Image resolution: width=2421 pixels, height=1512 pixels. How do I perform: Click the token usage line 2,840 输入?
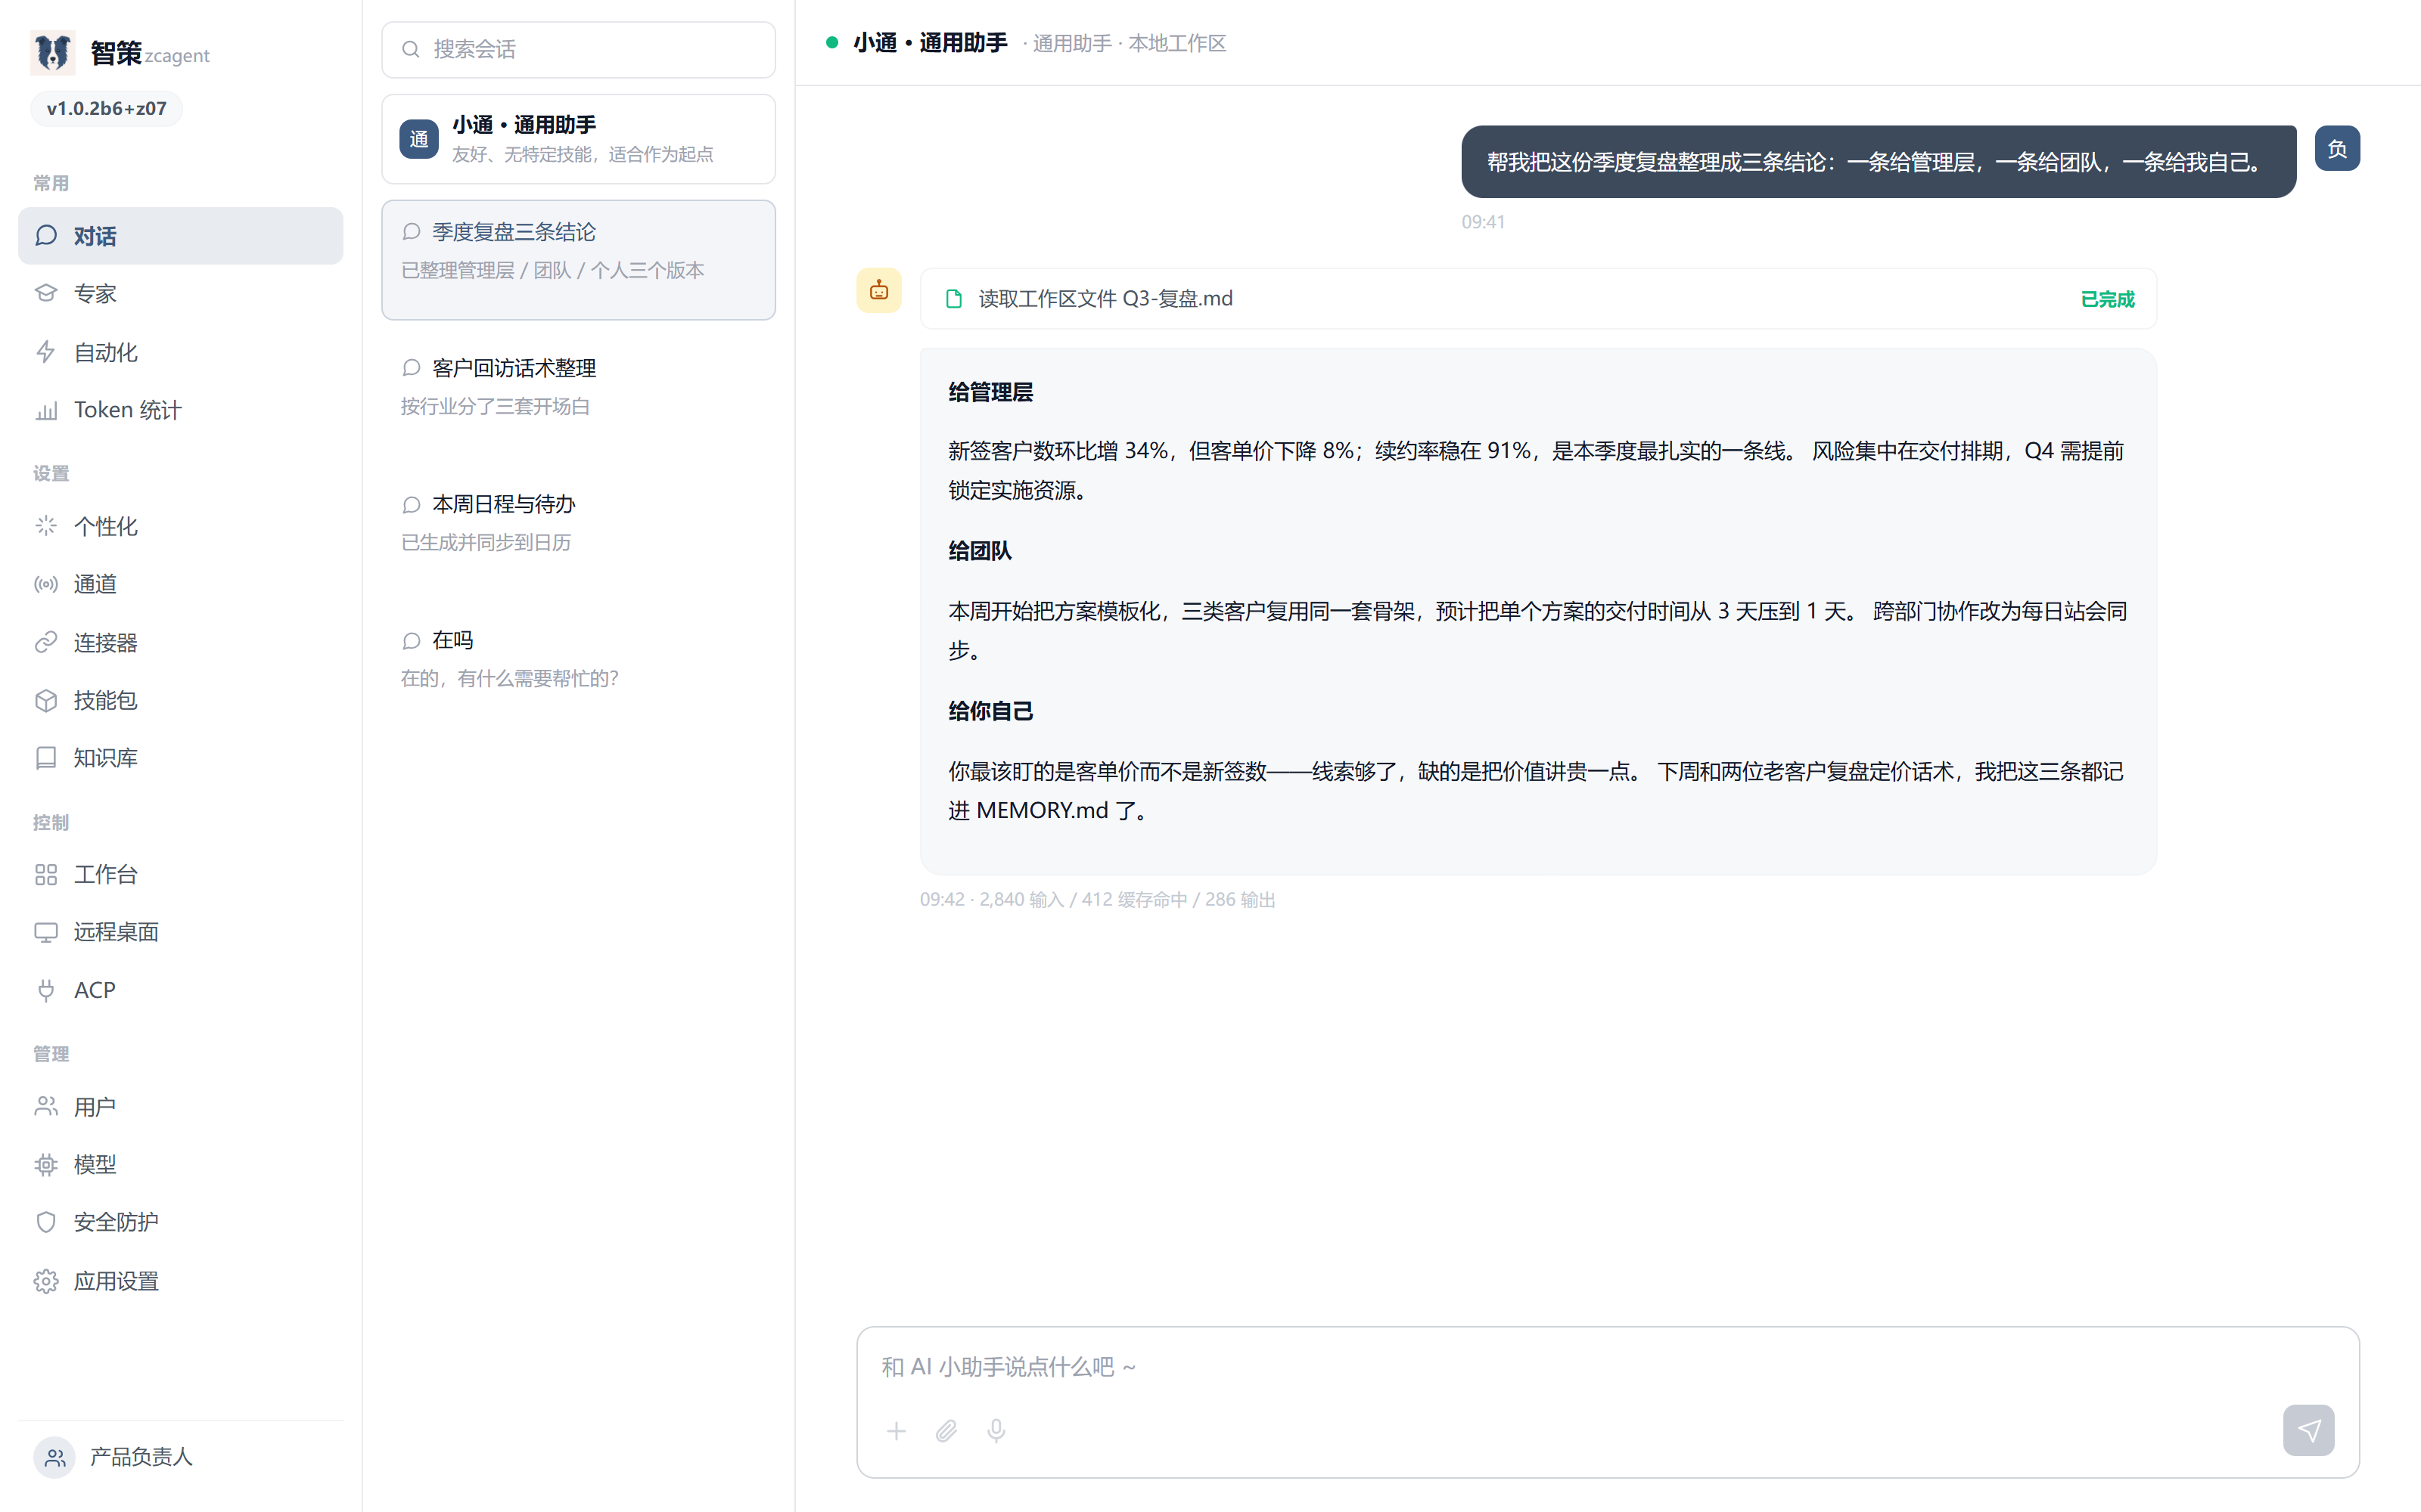coord(1098,900)
